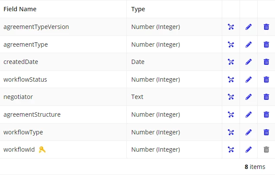Edit the workflowId field with pencil
Image resolution: width=275 pixels, height=175 pixels.
click(249, 150)
